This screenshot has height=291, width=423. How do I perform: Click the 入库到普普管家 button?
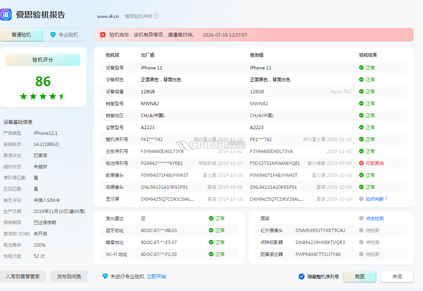tap(23, 276)
